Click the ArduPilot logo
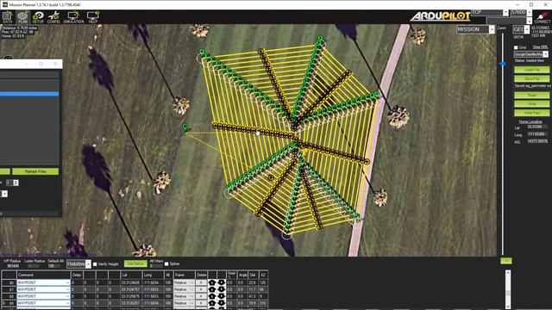This screenshot has height=310, width=552. [440, 16]
